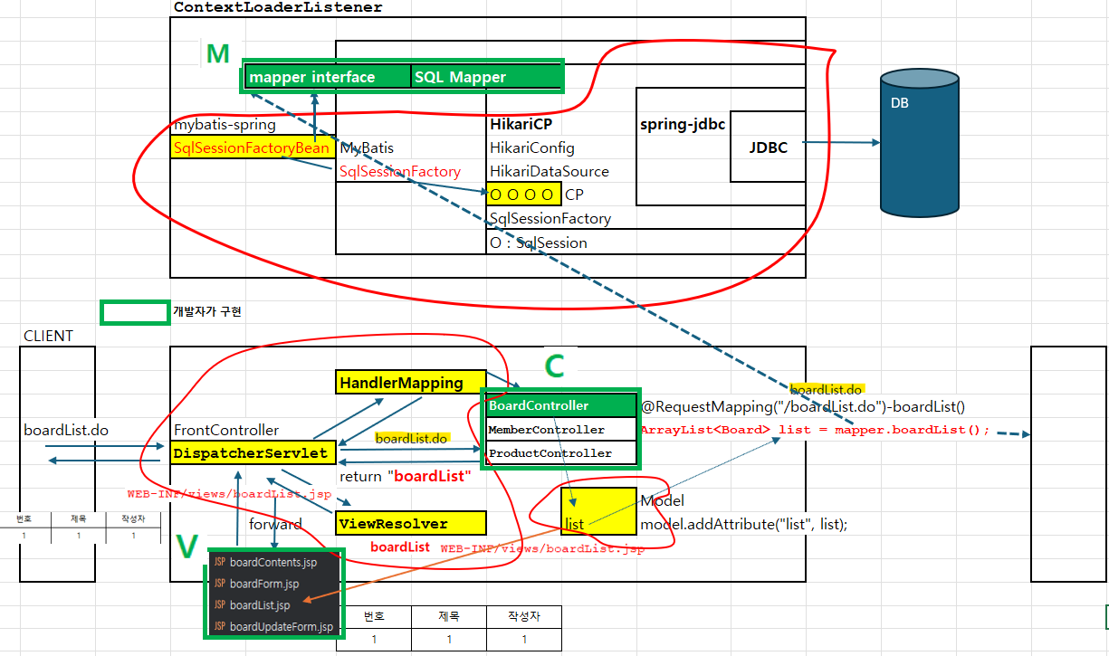Click the 'model.addAttribute("list", list);' text
This screenshot has height=656, width=1109.
coord(744,524)
